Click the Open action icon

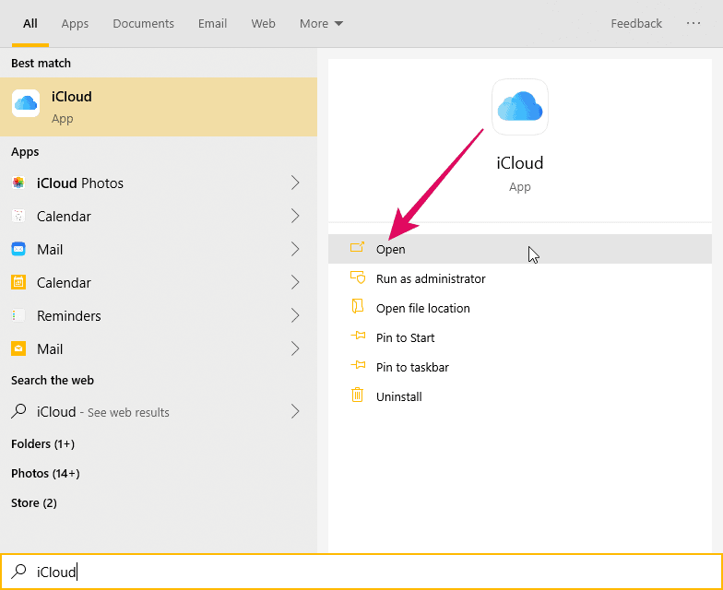pyautogui.click(x=358, y=247)
